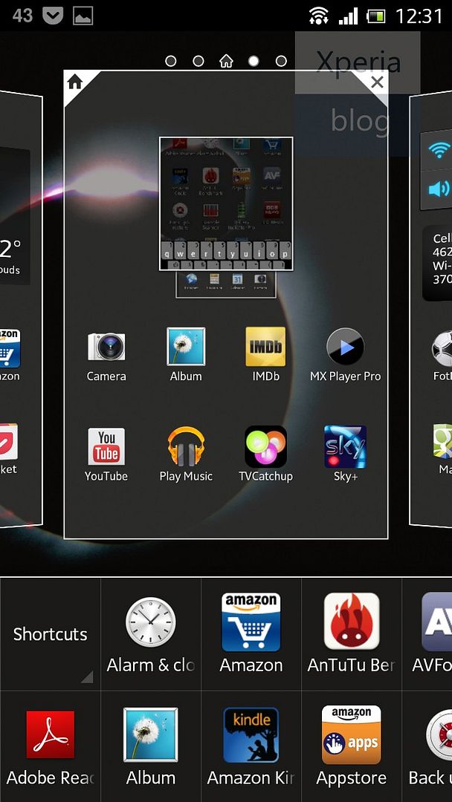Select the filled fourth pane dot
This screenshot has height=802, width=452.
pyautogui.click(x=254, y=62)
